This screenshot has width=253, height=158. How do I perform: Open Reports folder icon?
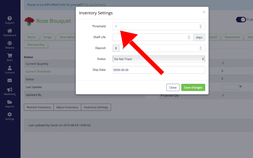tap(10, 102)
